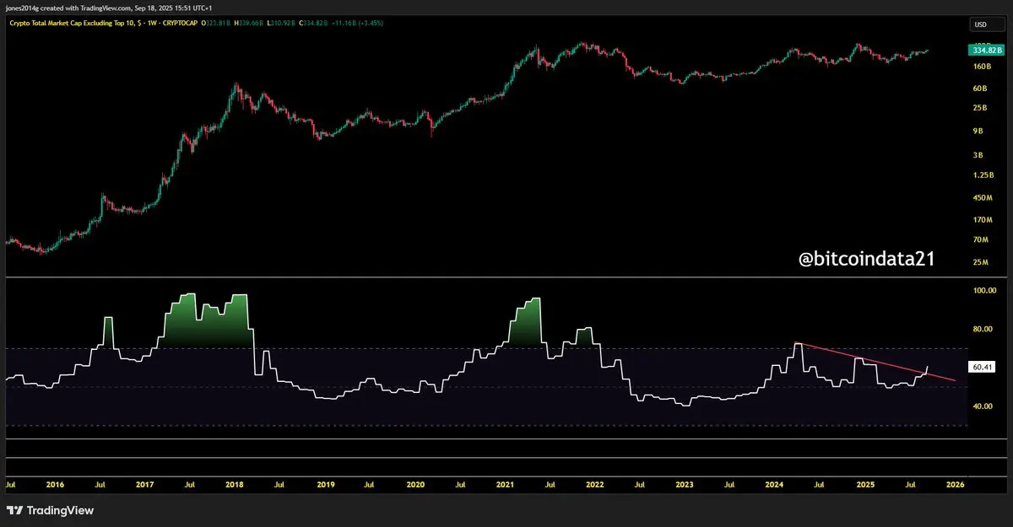Click the 60B price axis label

pos(980,88)
